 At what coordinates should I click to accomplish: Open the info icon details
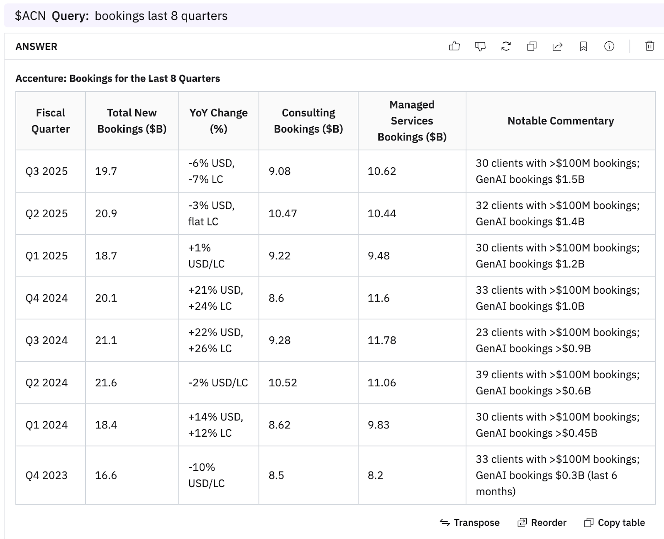609,46
